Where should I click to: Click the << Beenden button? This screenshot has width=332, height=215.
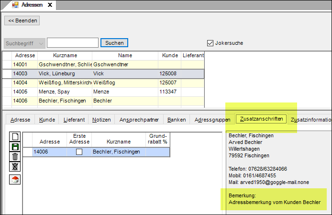(x=22, y=20)
